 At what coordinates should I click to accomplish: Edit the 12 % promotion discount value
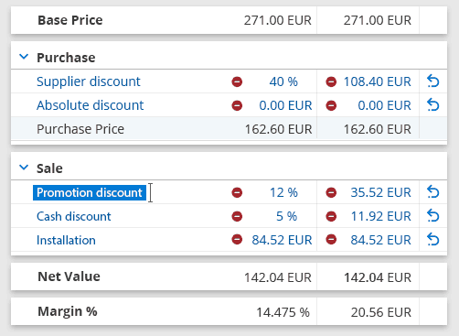283,192
